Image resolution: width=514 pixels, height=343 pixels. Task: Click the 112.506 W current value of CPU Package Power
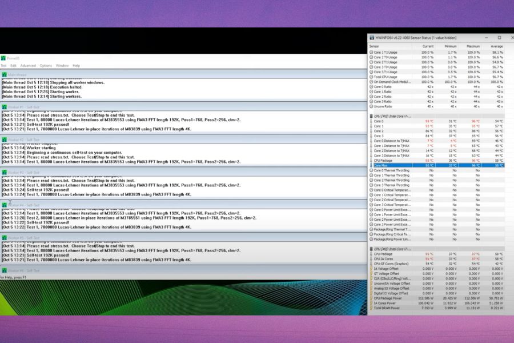[x=426, y=298]
